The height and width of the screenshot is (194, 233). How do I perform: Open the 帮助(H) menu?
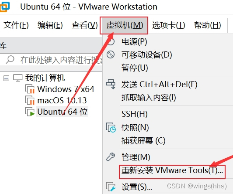pos(208,25)
